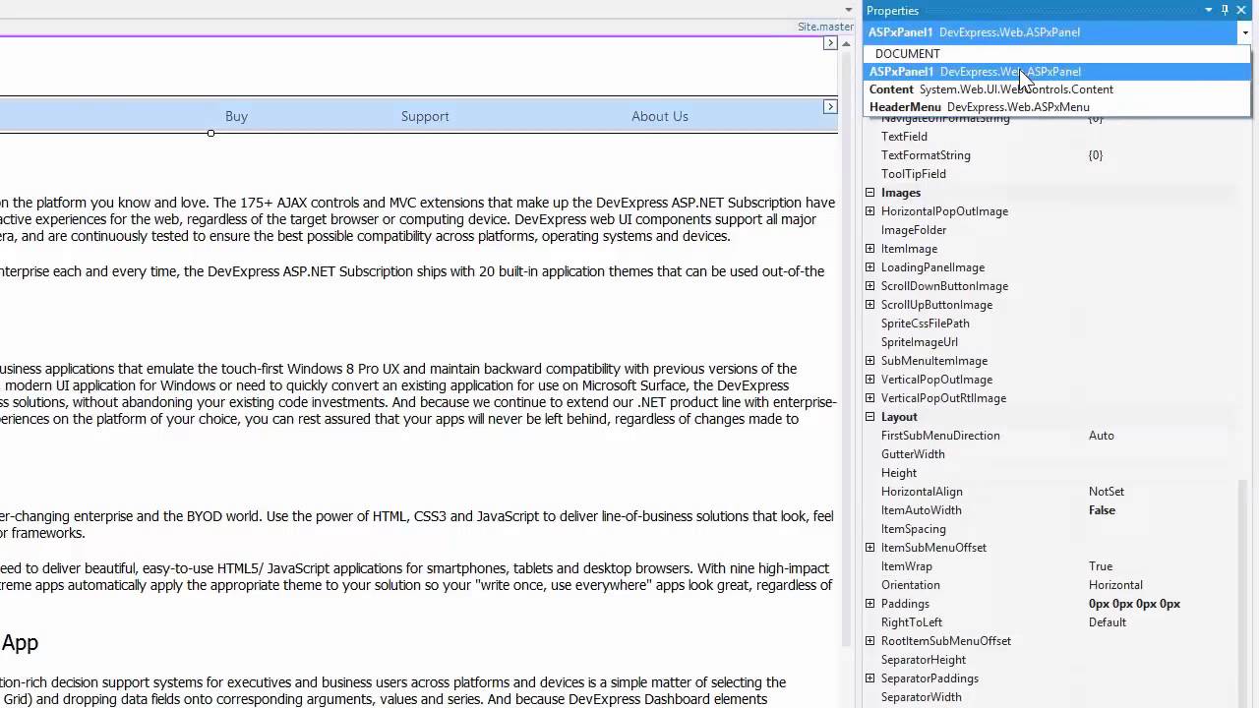Click the TextFormatString value {0}
This screenshot has width=1259, height=708.
coord(1096,155)
